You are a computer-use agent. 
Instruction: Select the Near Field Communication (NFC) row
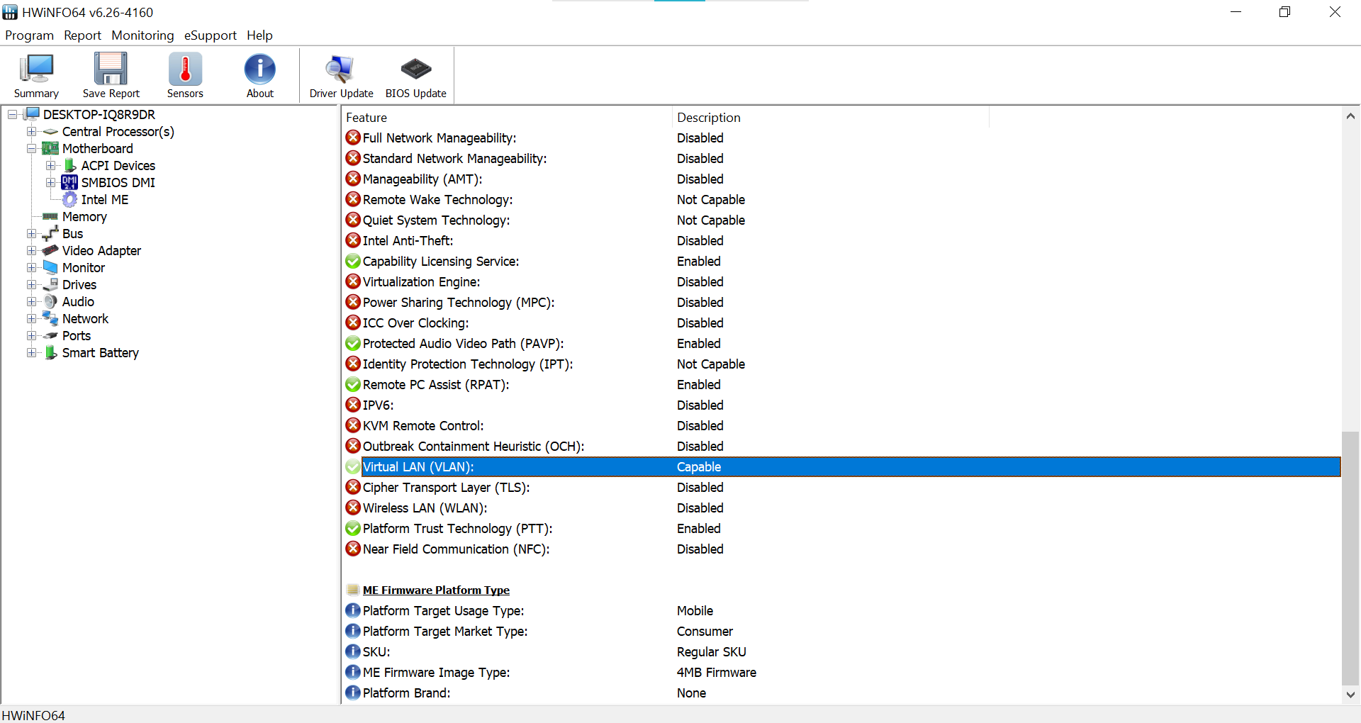pos(841,549)
